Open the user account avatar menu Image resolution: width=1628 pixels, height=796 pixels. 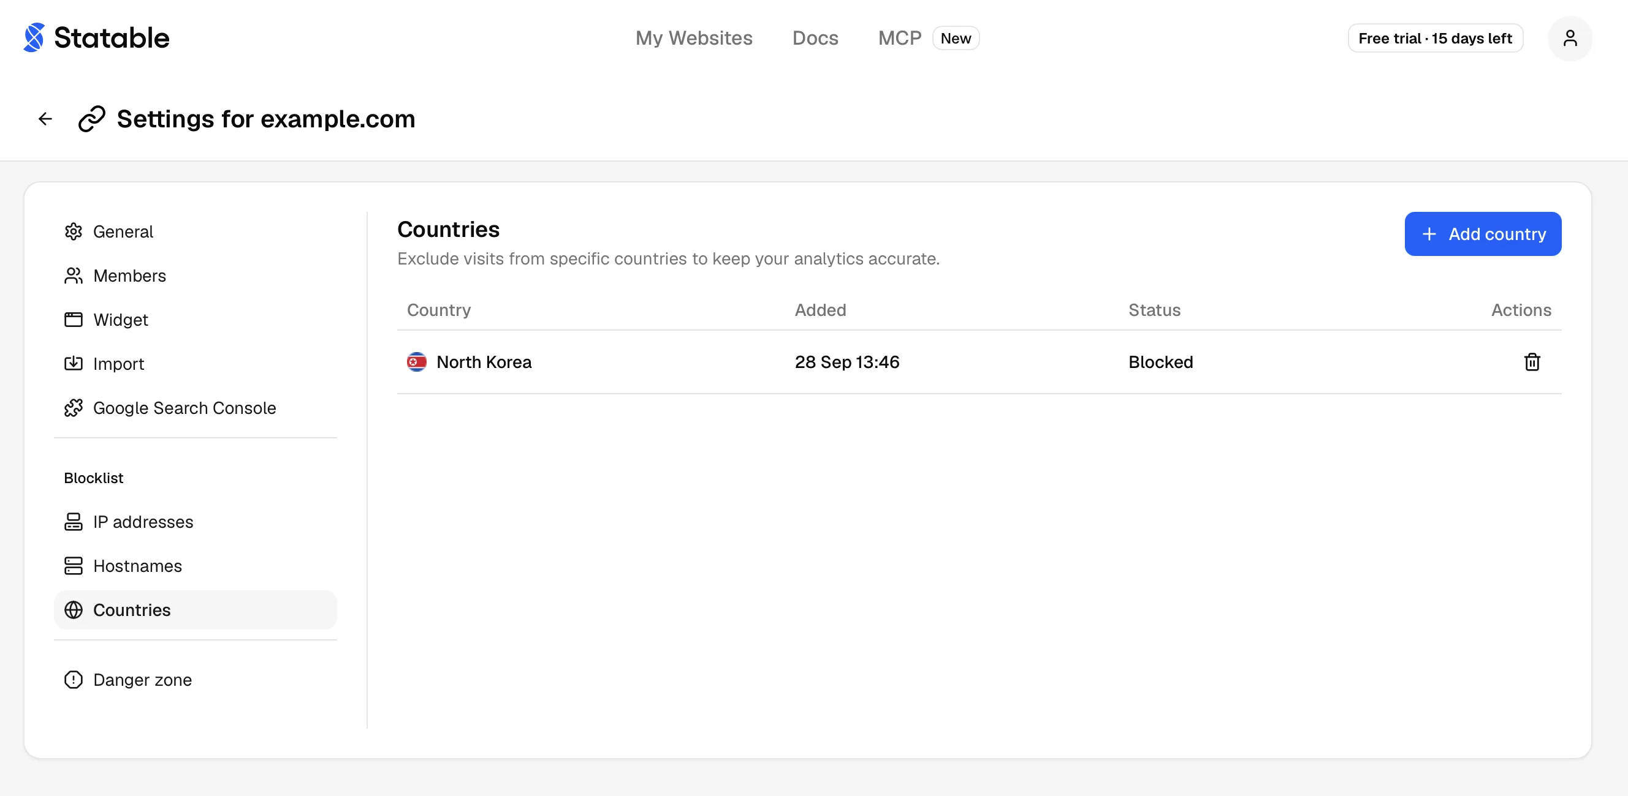(1570, 39)
